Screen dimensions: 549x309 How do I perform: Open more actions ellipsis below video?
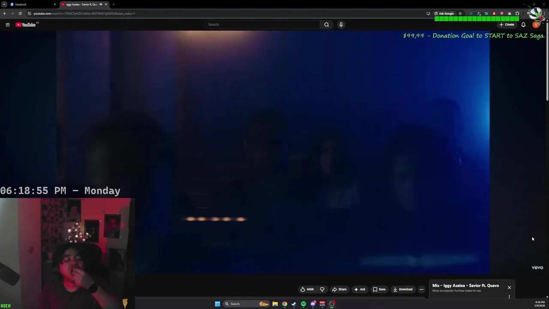422,289
